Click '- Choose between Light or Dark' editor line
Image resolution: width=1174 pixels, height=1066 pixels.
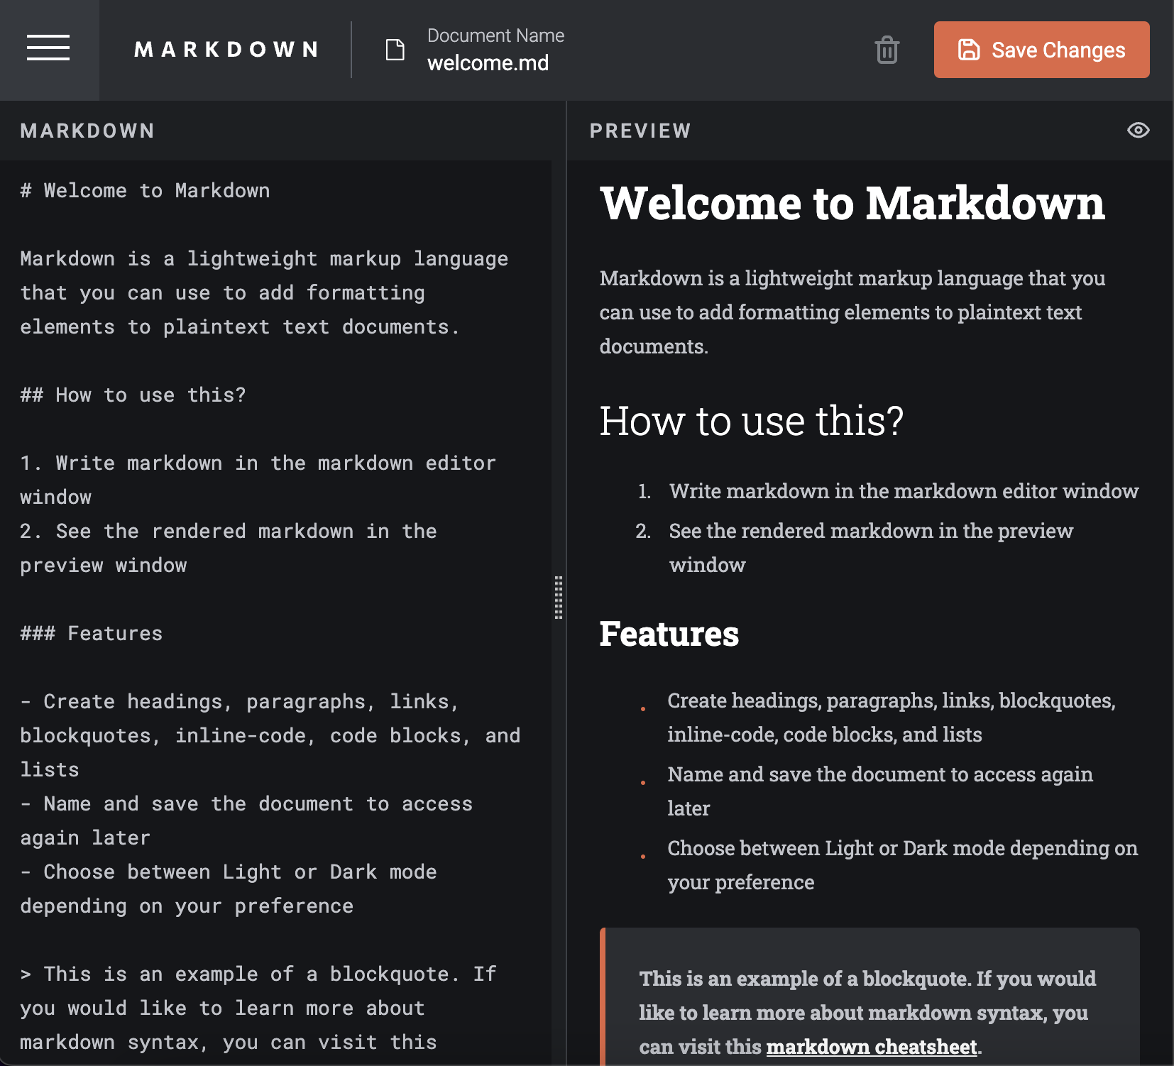click(228, 889)
